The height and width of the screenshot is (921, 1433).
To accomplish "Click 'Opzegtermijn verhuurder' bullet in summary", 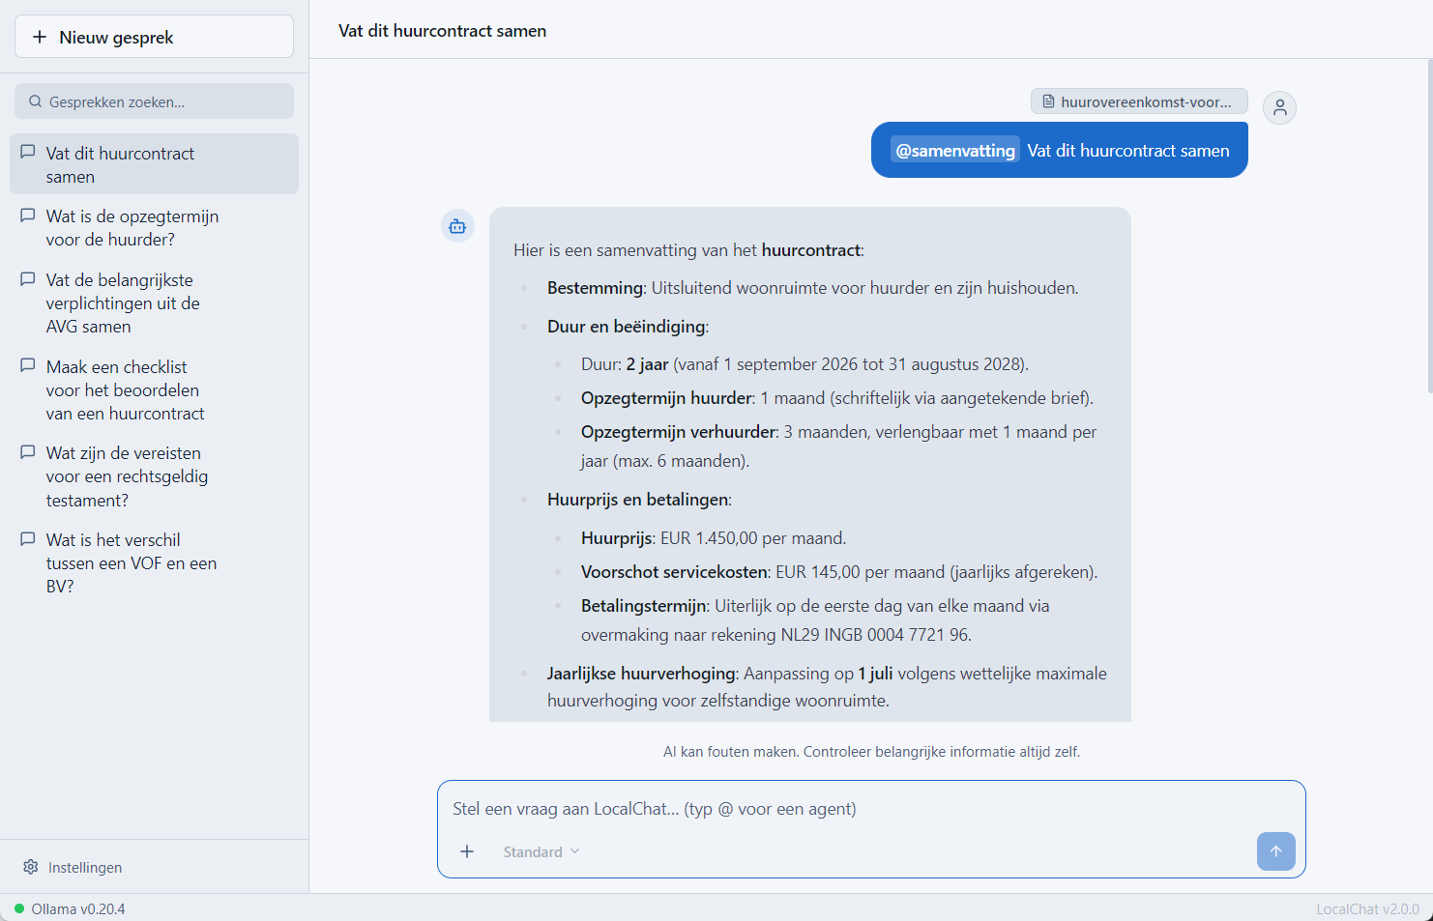I will pyautogui.click(x=838, y=446).
